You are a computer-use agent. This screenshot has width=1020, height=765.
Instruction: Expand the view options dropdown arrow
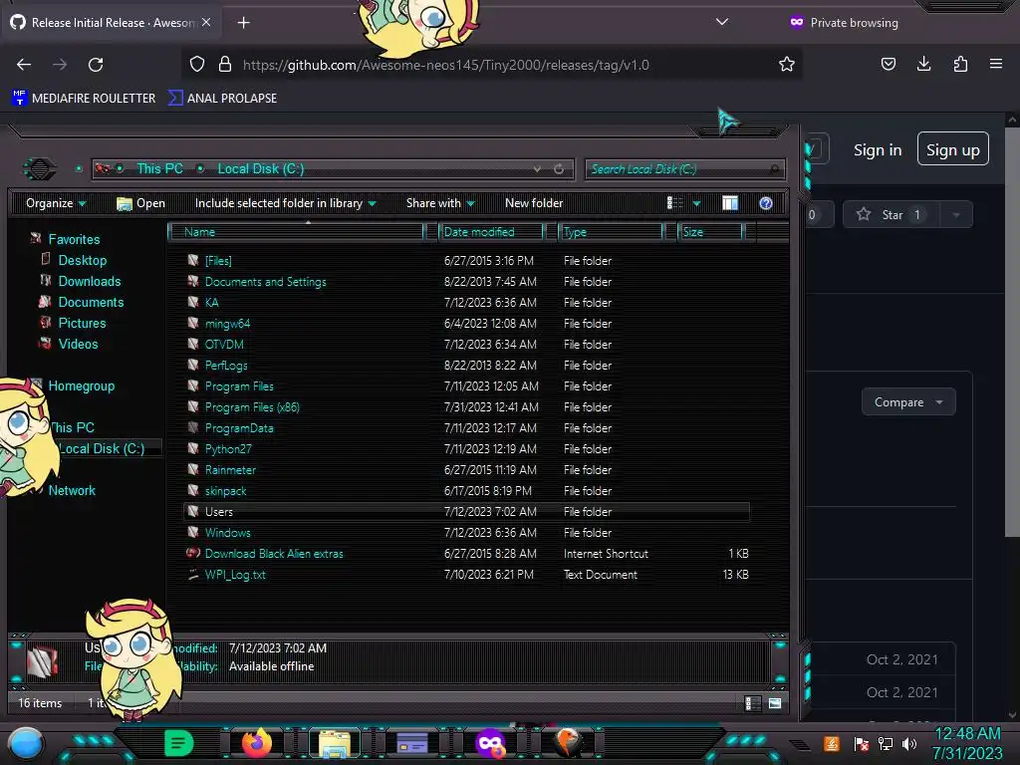point(696,203)
